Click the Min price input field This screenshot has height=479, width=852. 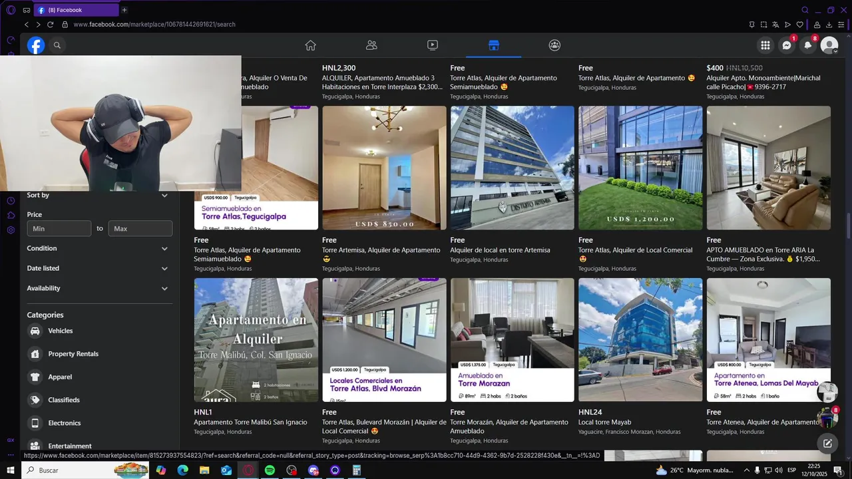tap(59, 228)
